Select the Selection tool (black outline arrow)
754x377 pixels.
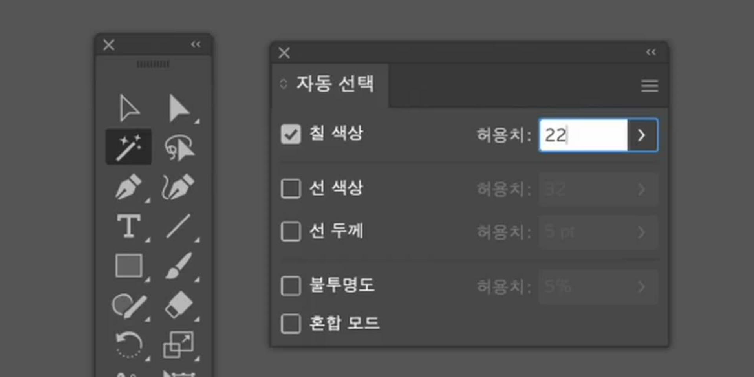pyautogui.click(x=129, y=108)
